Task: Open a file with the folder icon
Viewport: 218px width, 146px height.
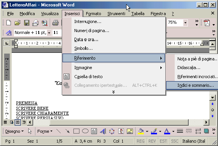Action: 18,23
